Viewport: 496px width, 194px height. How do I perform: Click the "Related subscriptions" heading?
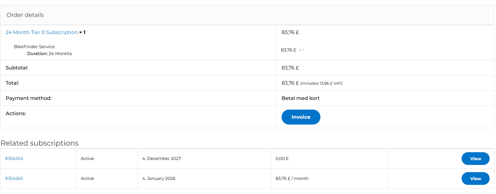[40, 143]
